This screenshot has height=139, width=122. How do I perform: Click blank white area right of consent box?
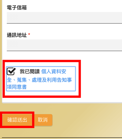tap(100, 79)
